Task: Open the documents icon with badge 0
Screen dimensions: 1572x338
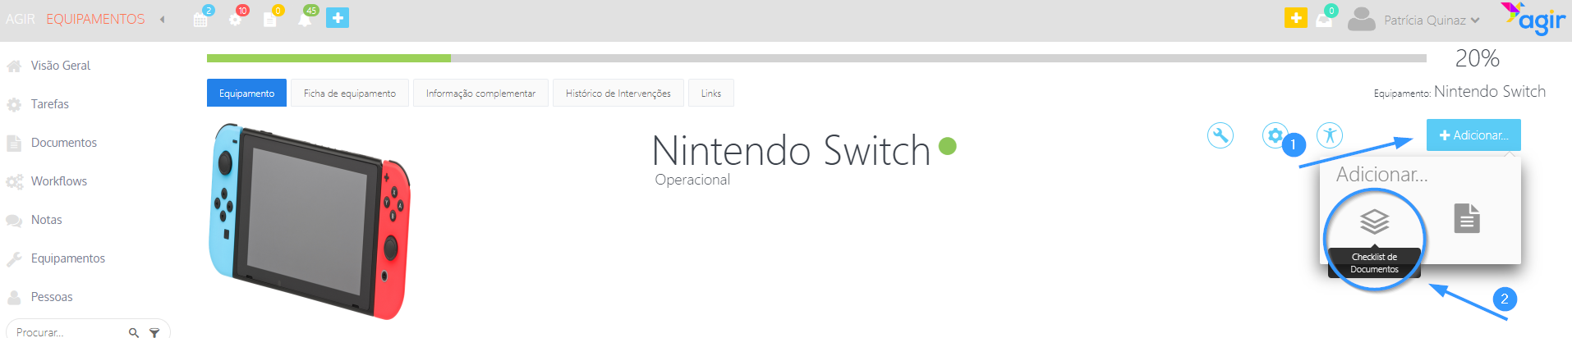Action: click(x=270, y=19)
